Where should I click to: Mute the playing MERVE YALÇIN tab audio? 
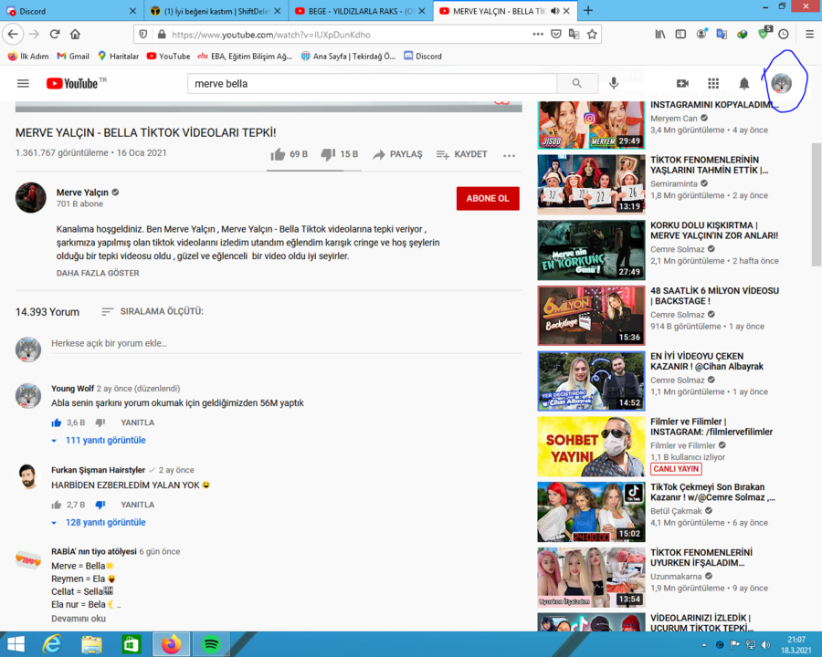(554, 11)
